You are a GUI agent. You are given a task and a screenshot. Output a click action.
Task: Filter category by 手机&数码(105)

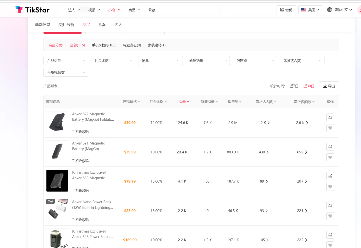(104, 45)
